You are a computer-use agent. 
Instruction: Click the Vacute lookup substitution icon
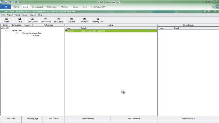(66, 31)
